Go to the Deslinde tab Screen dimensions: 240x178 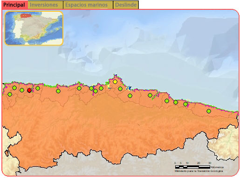coord(126,5)
